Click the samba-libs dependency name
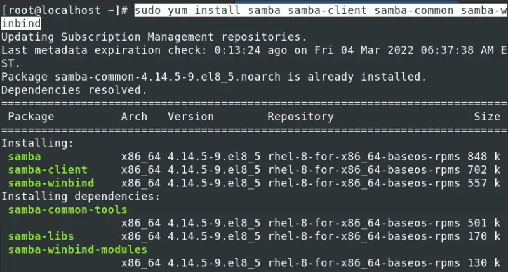Screen dimensions: 508x272 pyautogui.click(x=41, y=236)
